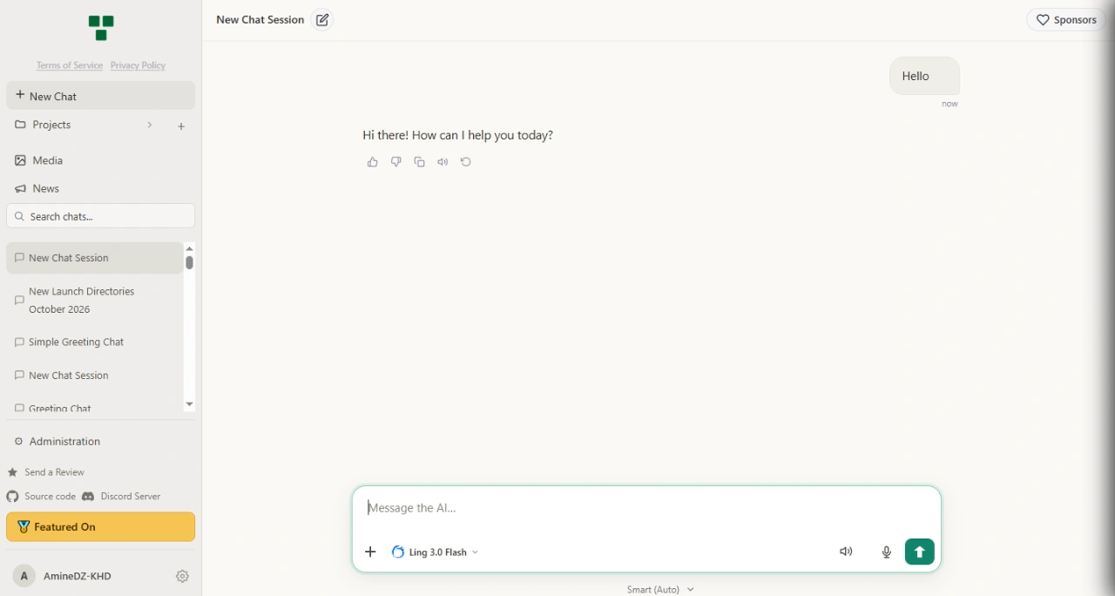Send message with green arrow button
The image size is (1115, 596).
point(920,552)
